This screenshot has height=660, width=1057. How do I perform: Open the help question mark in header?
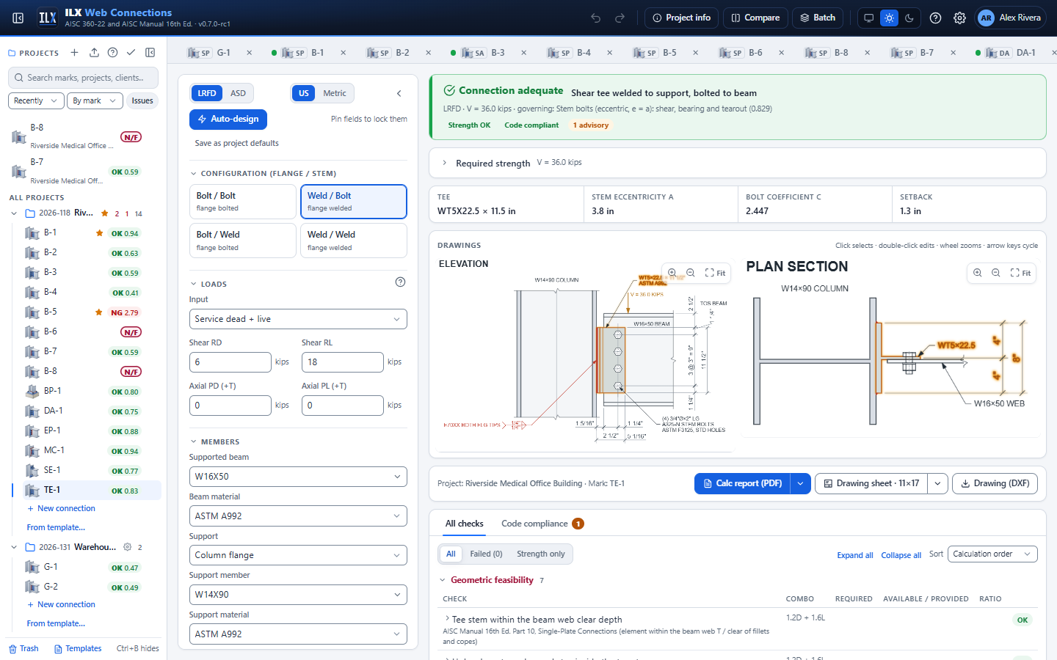coord(935,18)
